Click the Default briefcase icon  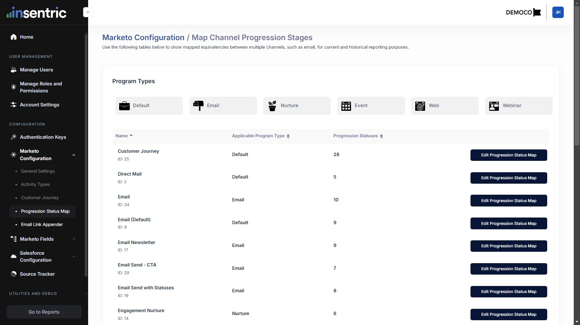point(124,106)
